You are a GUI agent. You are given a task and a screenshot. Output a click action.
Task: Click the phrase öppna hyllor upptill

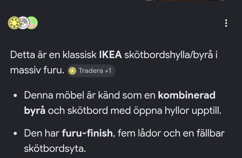tap(177, 111)
